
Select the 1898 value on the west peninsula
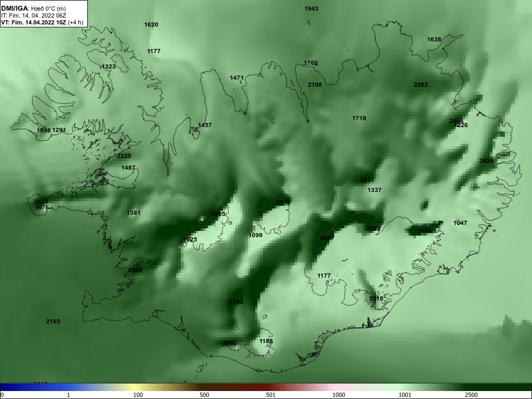(x=44, y=130)
